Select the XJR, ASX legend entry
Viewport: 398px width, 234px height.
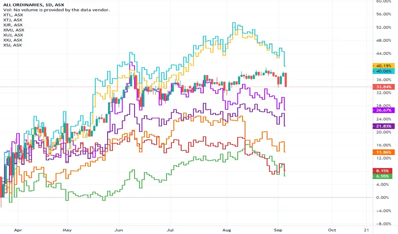[13, 25]
